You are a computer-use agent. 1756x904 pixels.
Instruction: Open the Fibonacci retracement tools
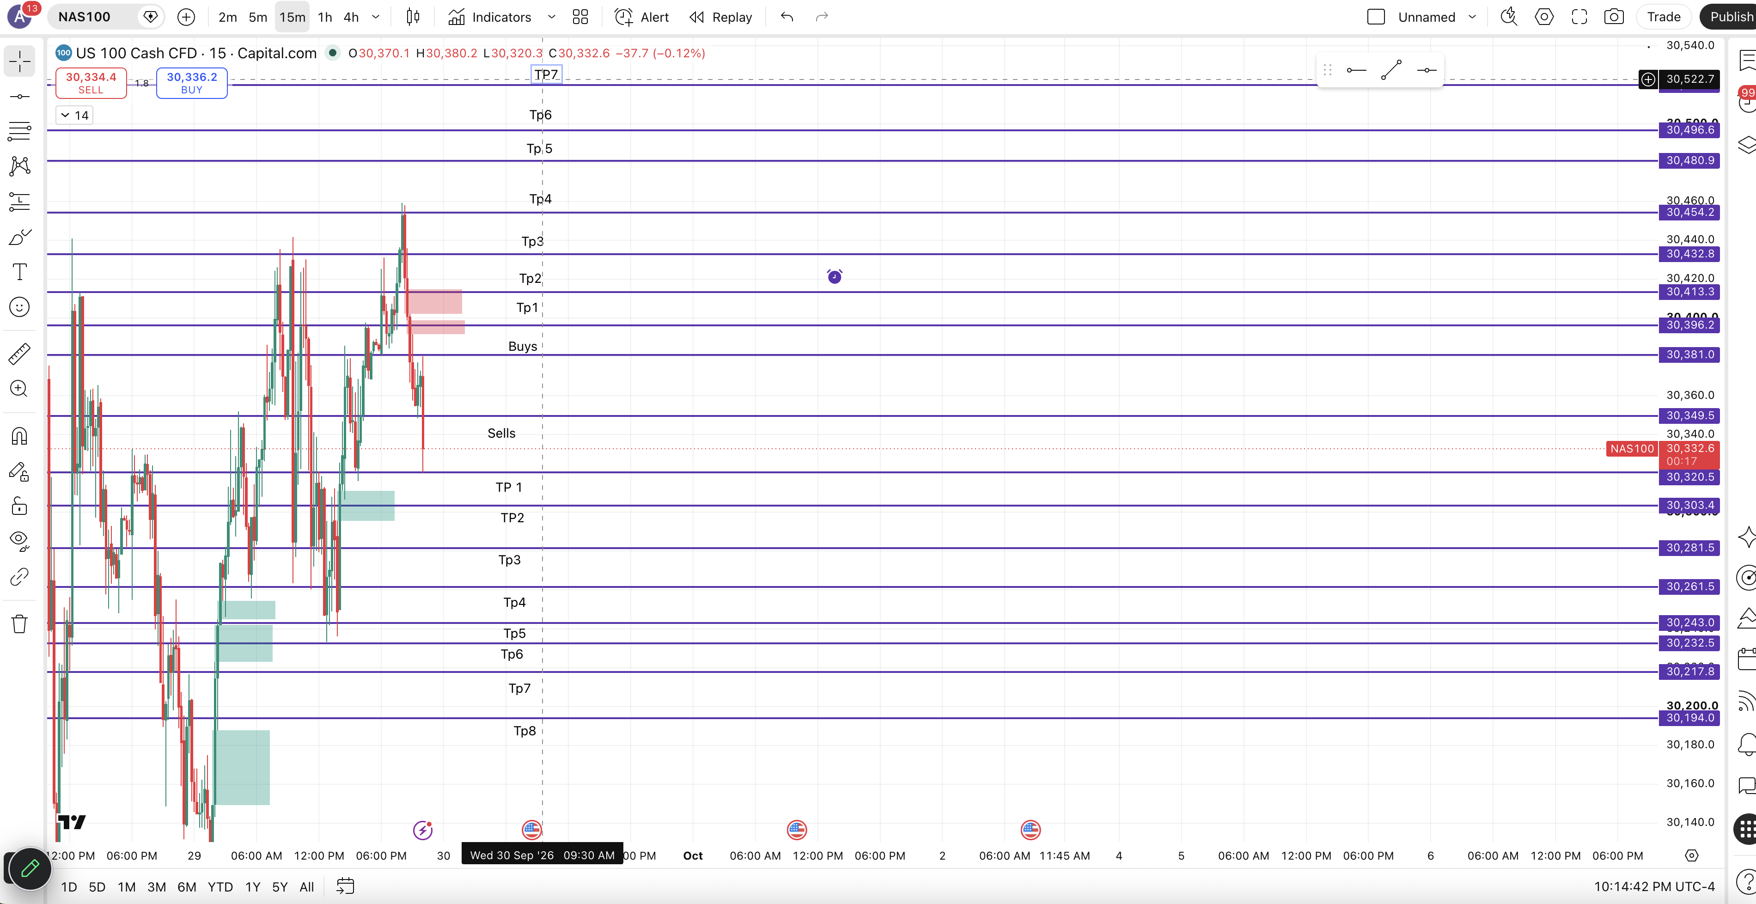(x=20, y=131)
